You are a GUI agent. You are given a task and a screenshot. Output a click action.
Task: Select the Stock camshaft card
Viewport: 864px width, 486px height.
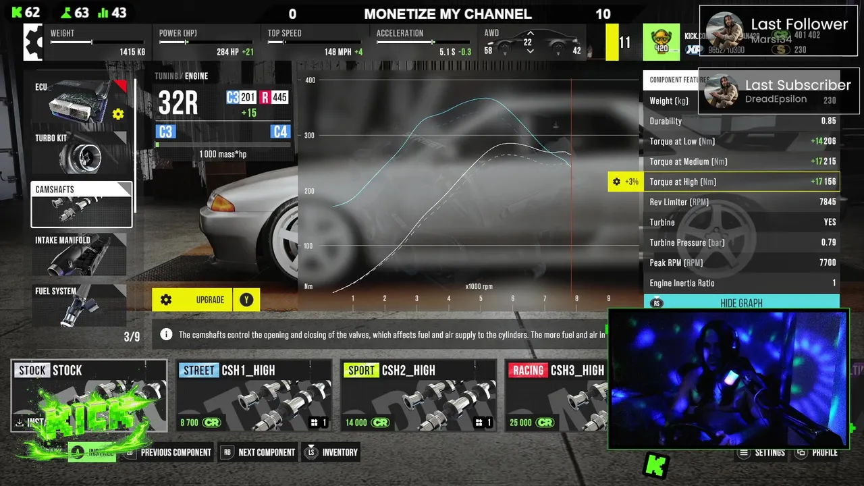(89, 396)
